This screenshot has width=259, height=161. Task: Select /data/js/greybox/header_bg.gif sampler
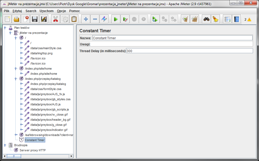click(50, 120)
